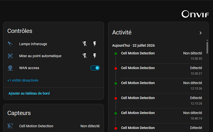The height and width of the screenshot is (132, 213).
Task: Select the activity entry at 15:30:35
Action: (x=161, y=56)
